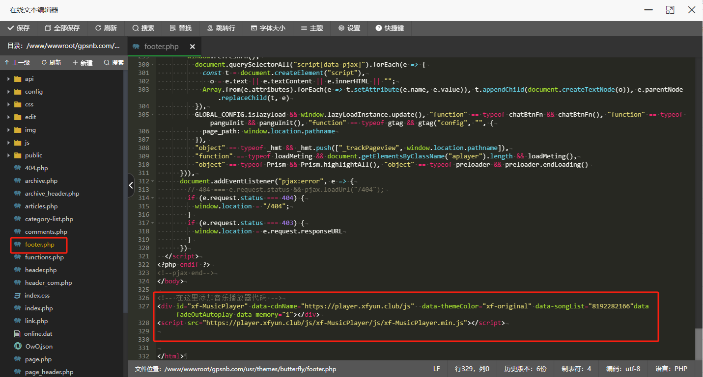
Task: Expand the edit folder arrow
Action: [8, 117]
